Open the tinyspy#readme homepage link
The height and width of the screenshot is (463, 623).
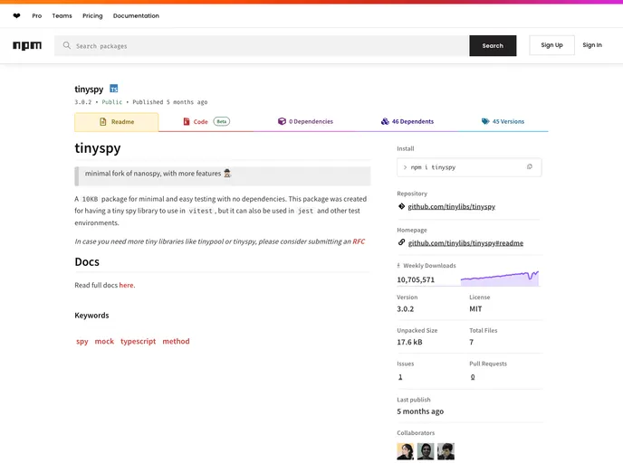pos(465,243)
